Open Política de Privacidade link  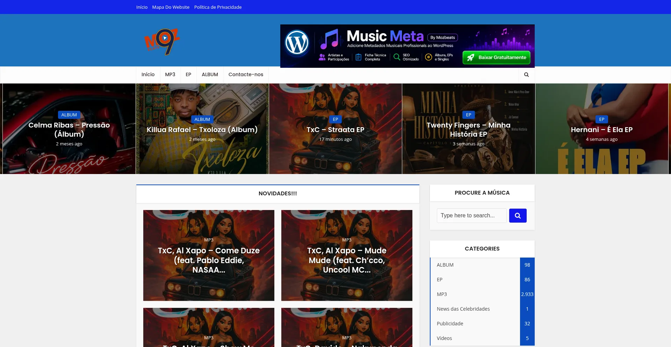[x=218, y=7]
